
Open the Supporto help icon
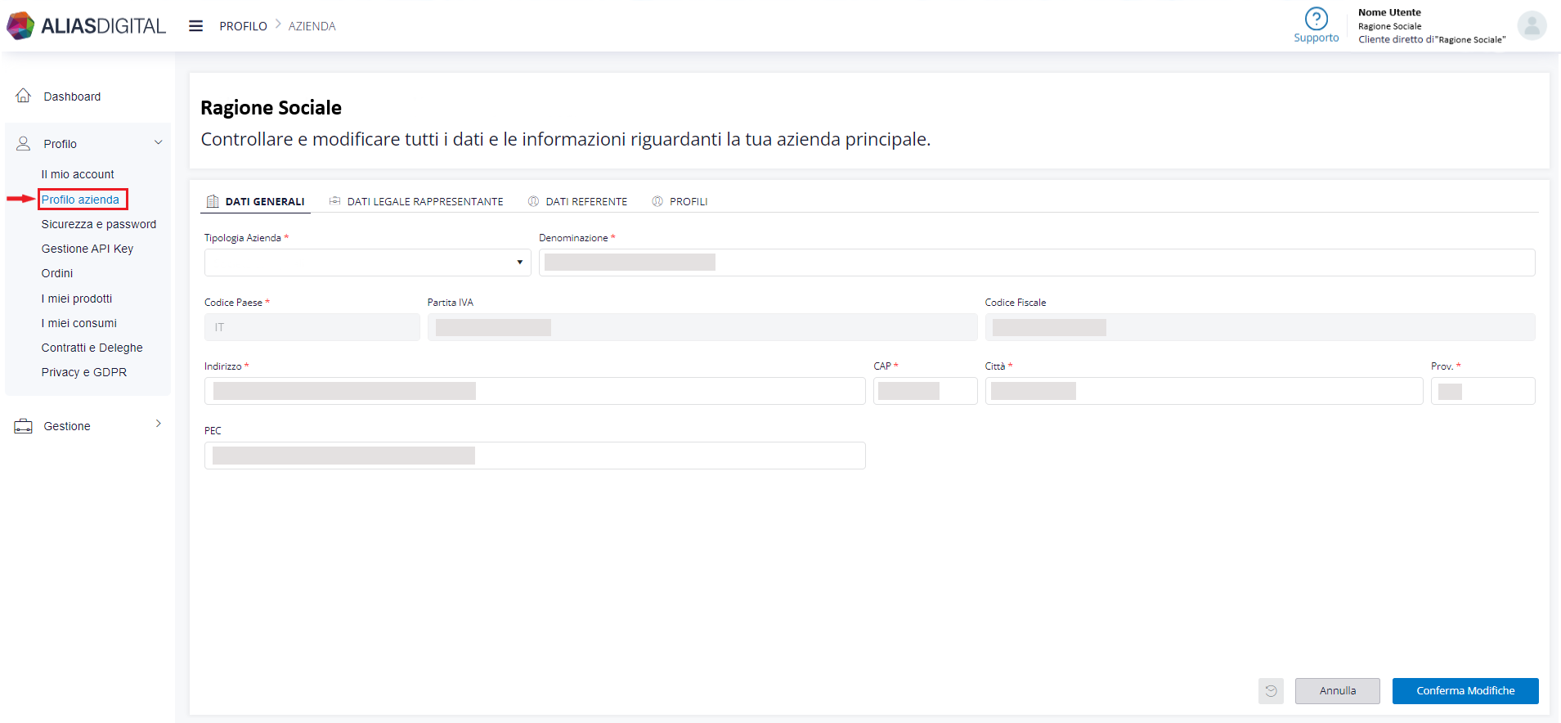pyautogui.click(x=1316, y=18)
